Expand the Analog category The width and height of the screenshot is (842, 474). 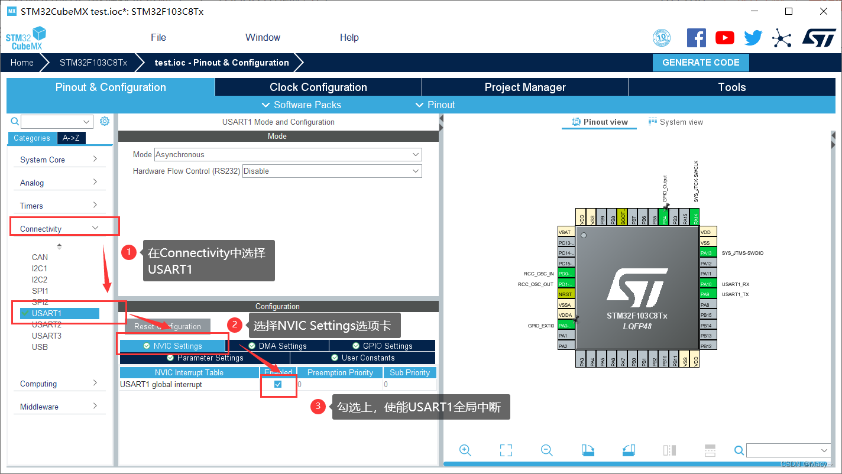coord(59,183)
